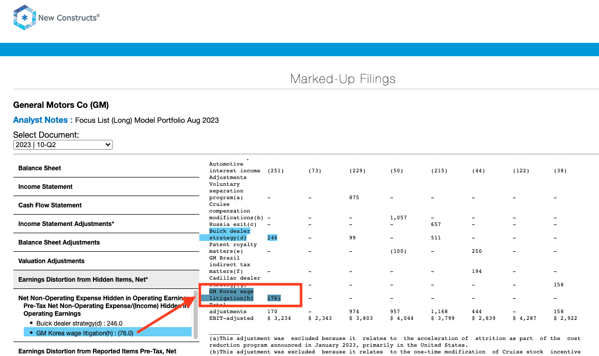The height and width of the screenshot is (356, 599).
Task: Click Russia exit(c) 657 value
Action: point(436,224)
